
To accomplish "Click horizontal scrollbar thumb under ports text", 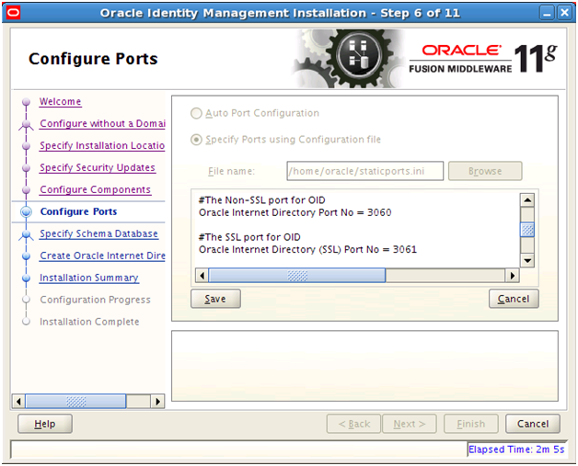I will point(297,276).
